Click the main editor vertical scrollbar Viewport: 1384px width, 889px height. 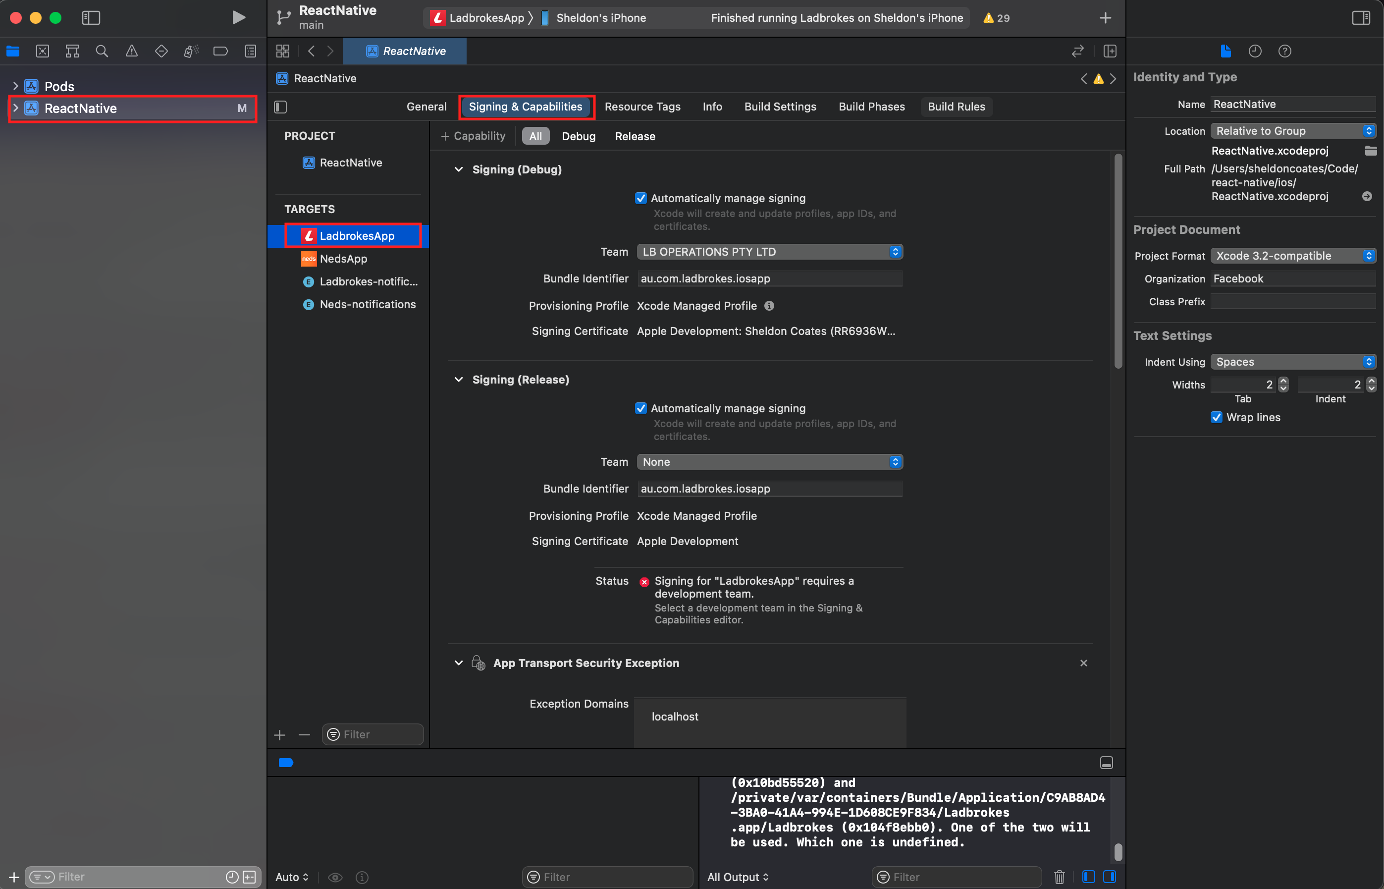click(x=1118, y=262)
